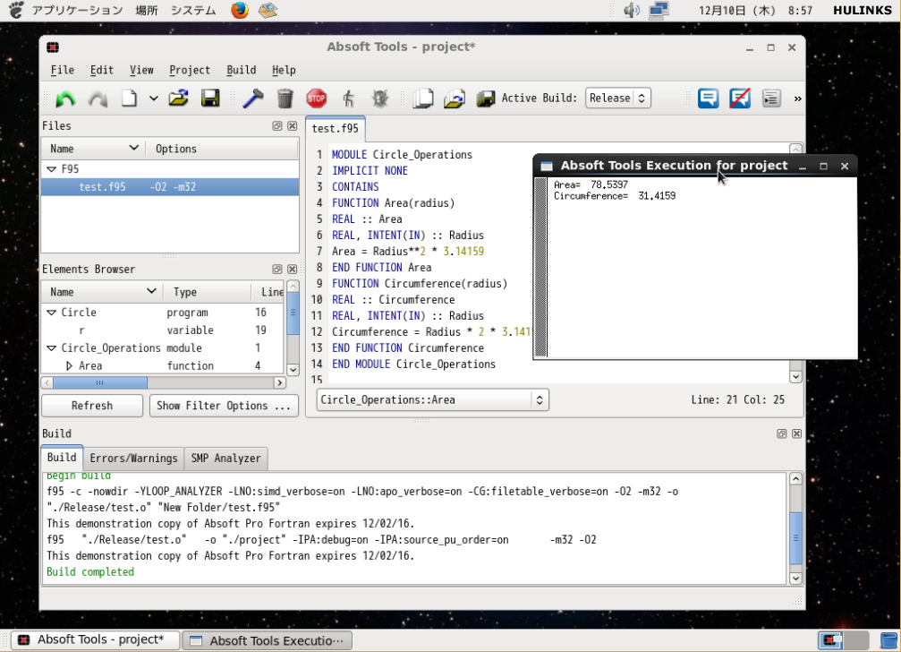Create a new file with blank page icon
Screen dimensions: 901x652
point(129,99)
